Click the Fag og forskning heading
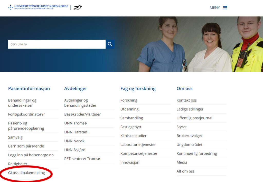Image resolution: width=263 pixels, height=182 pixels. coord(138,88)
